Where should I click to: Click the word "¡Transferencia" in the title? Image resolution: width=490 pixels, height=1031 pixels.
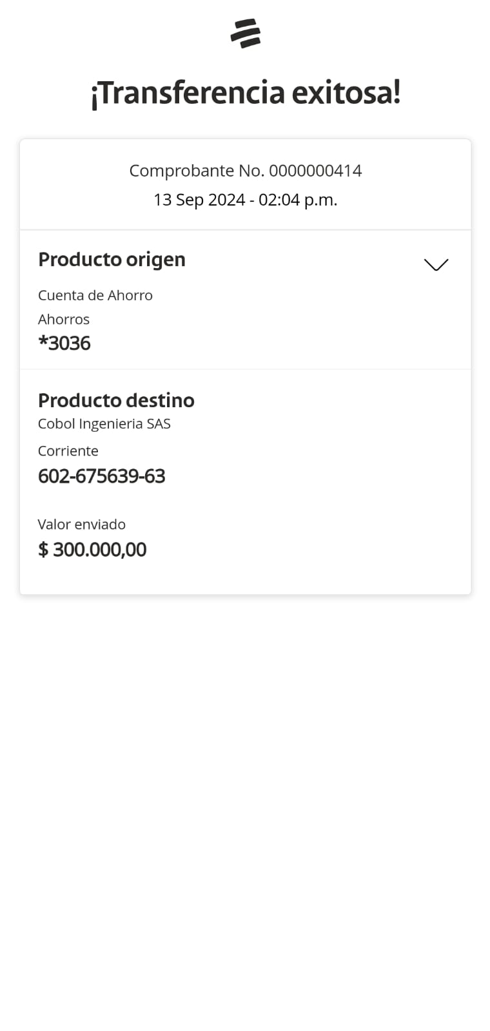(x=188, y=93)
